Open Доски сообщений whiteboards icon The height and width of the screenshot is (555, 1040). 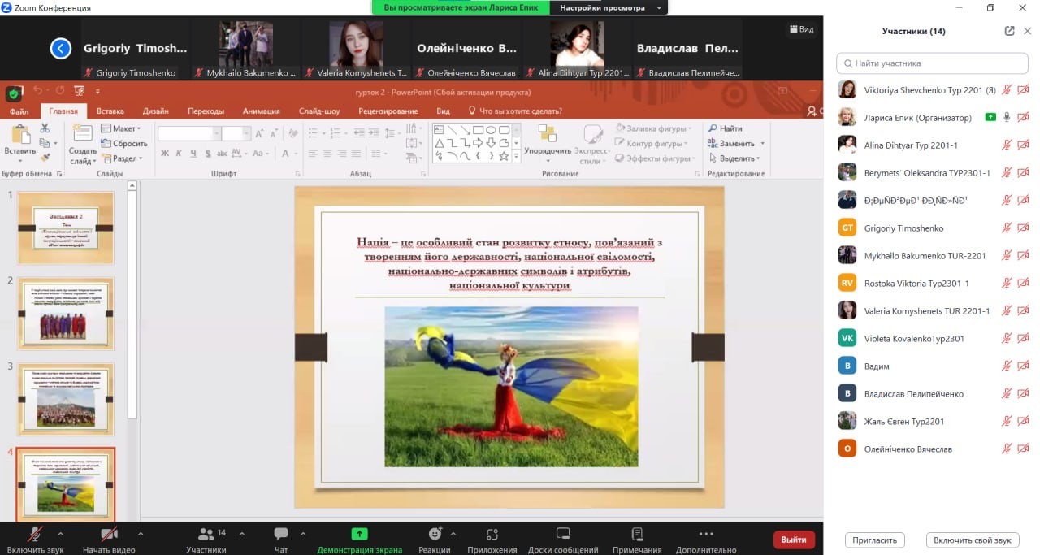click(x=563, y=534)
